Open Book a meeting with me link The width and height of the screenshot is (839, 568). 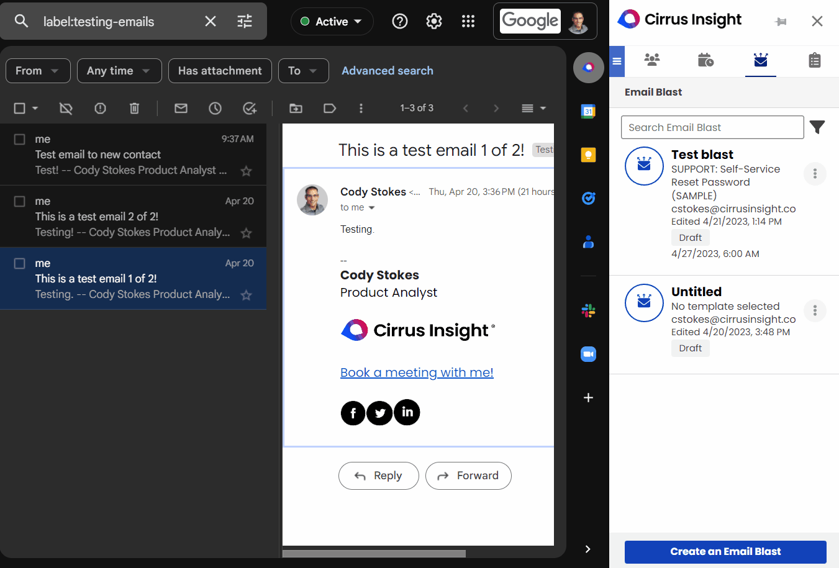click(x=417, y=372)
